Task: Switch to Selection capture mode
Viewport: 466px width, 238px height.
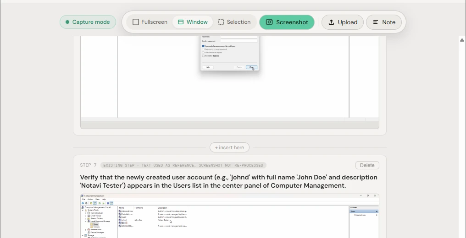Action: click(x=234, y=22)
